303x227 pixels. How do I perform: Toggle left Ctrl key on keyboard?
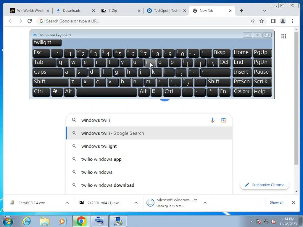(x=41, y=92)
